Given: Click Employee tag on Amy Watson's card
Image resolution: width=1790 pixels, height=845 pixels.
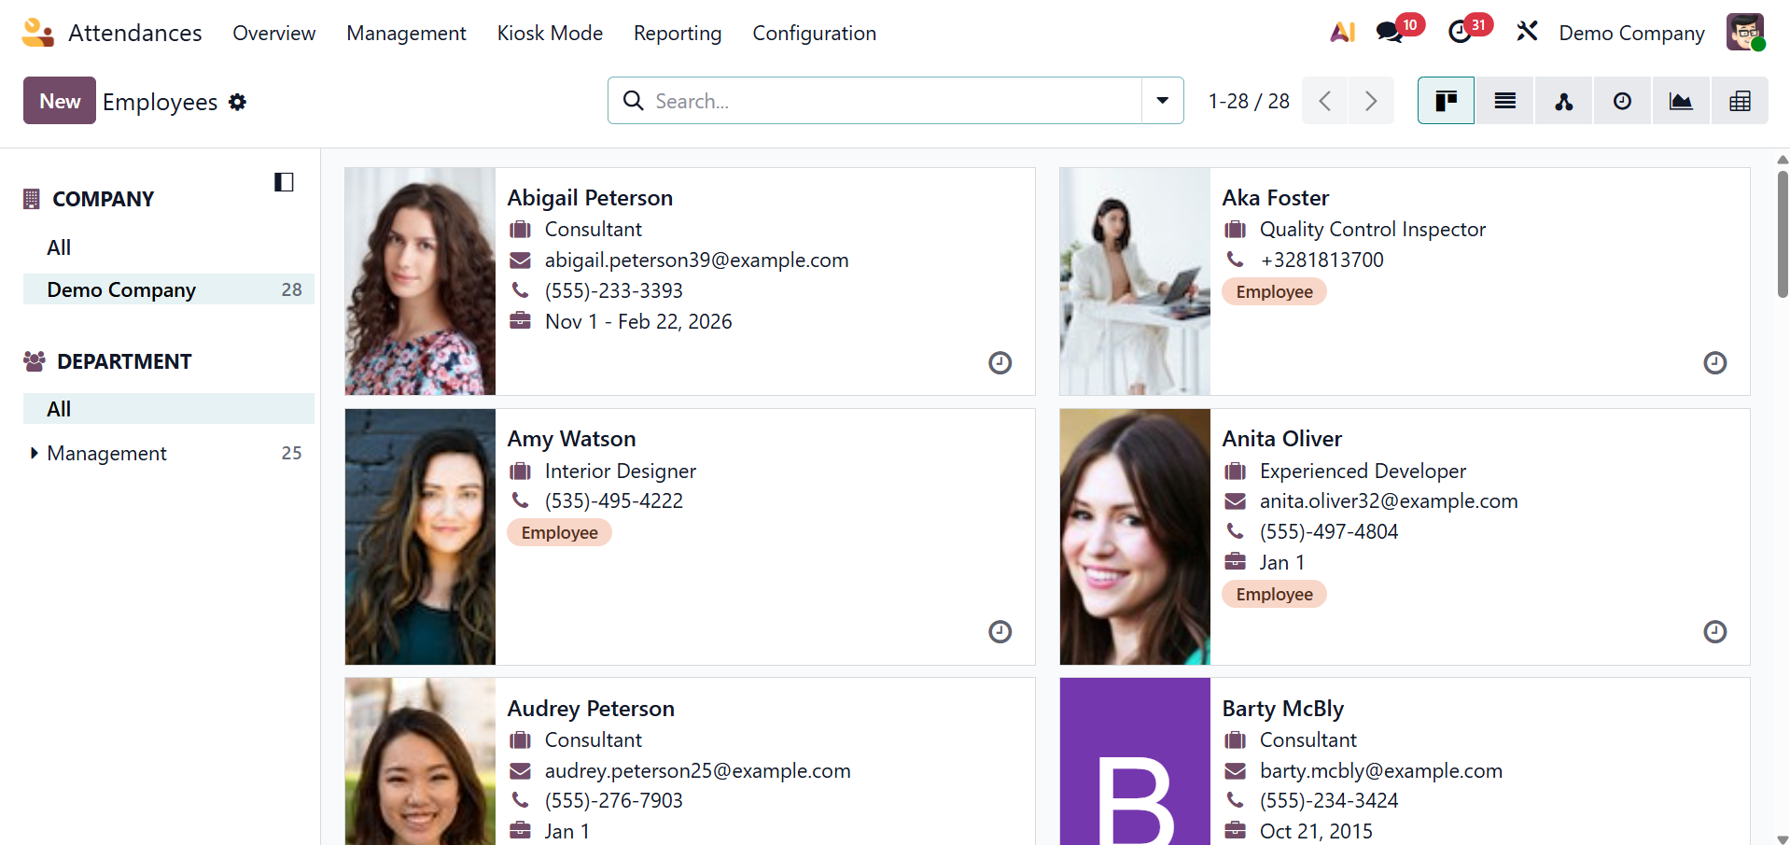Looking at the screenshot, I should pos(559,532).
